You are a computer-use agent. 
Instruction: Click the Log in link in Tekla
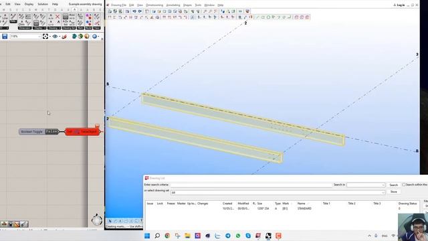(x=399, y=5)
